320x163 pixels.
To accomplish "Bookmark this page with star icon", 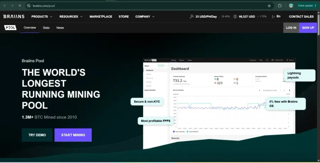I will (269, 6).
